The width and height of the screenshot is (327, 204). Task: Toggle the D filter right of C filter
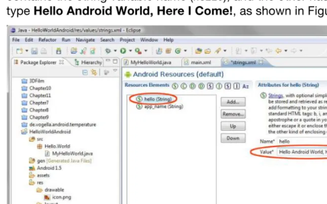tap(193, 86)
